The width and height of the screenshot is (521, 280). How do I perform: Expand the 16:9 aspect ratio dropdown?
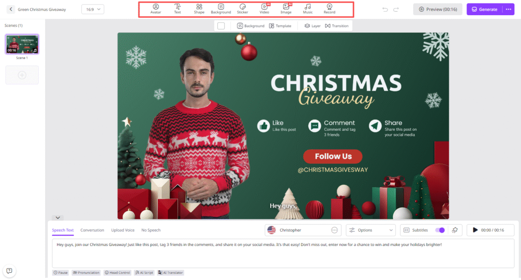coord(93,9)
